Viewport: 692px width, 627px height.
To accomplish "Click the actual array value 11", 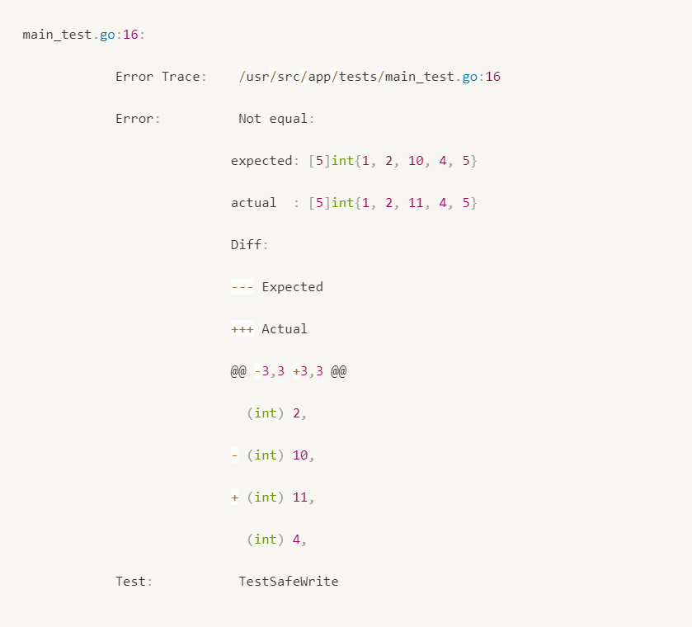I will [x=416, y=203].
